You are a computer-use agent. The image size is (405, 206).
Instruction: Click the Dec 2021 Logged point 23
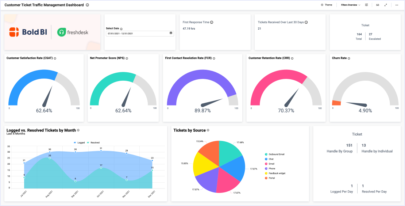152,160
